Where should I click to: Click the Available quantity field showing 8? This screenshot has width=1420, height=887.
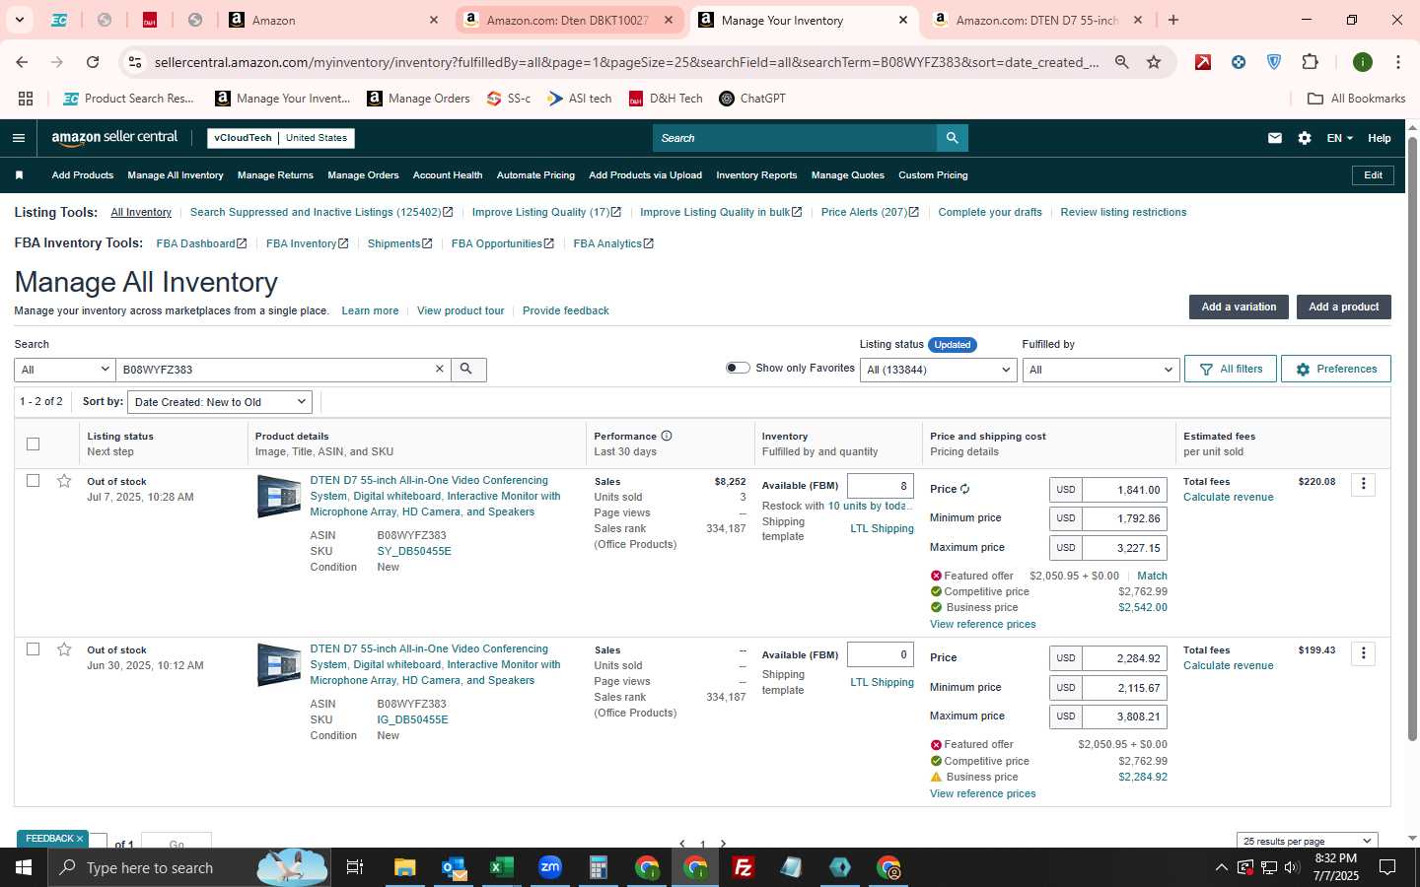pos(880,486)
